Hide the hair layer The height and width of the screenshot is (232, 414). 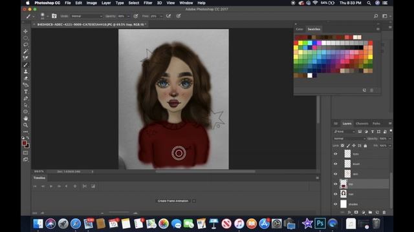pyautogui.click(x=335, y=194)
